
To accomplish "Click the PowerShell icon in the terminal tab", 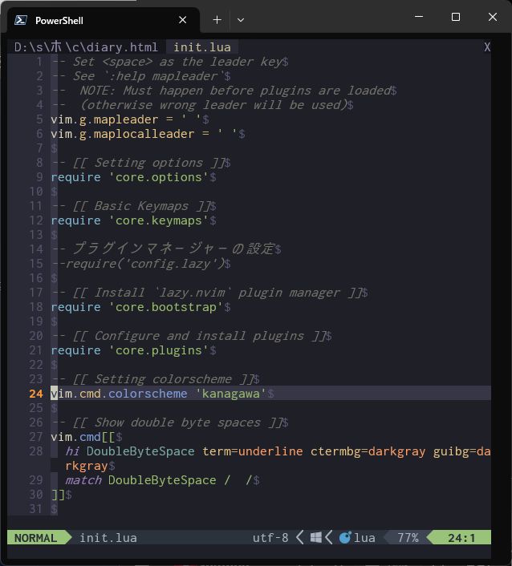I will (22, 20).
